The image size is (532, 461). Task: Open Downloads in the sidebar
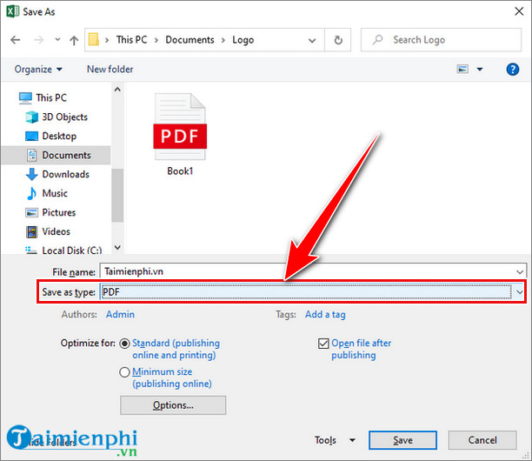point(57,174)
